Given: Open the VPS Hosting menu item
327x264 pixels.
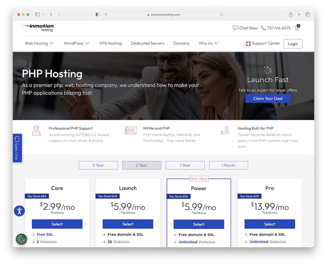Looking at the screenshot, I should 110,43.
